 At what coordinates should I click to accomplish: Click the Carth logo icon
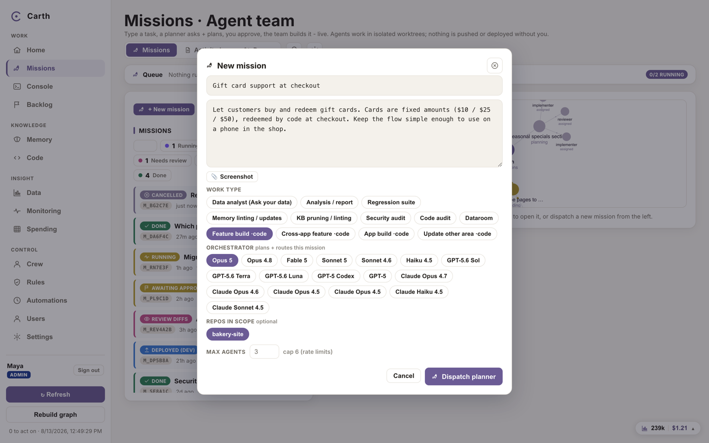tap(16, 16)
